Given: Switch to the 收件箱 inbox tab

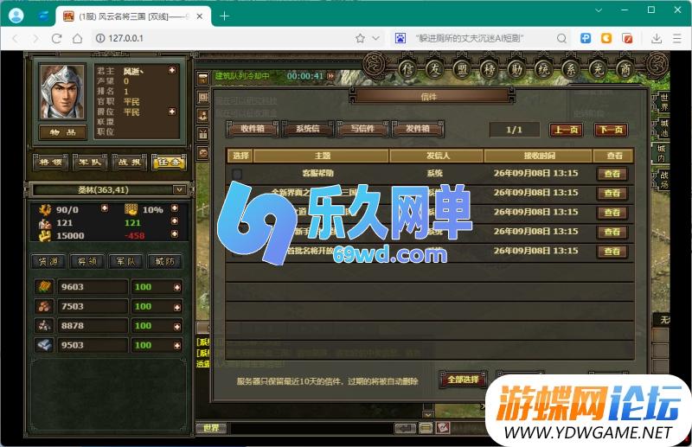Looking at the screenshot, I should tap(253, 129).
